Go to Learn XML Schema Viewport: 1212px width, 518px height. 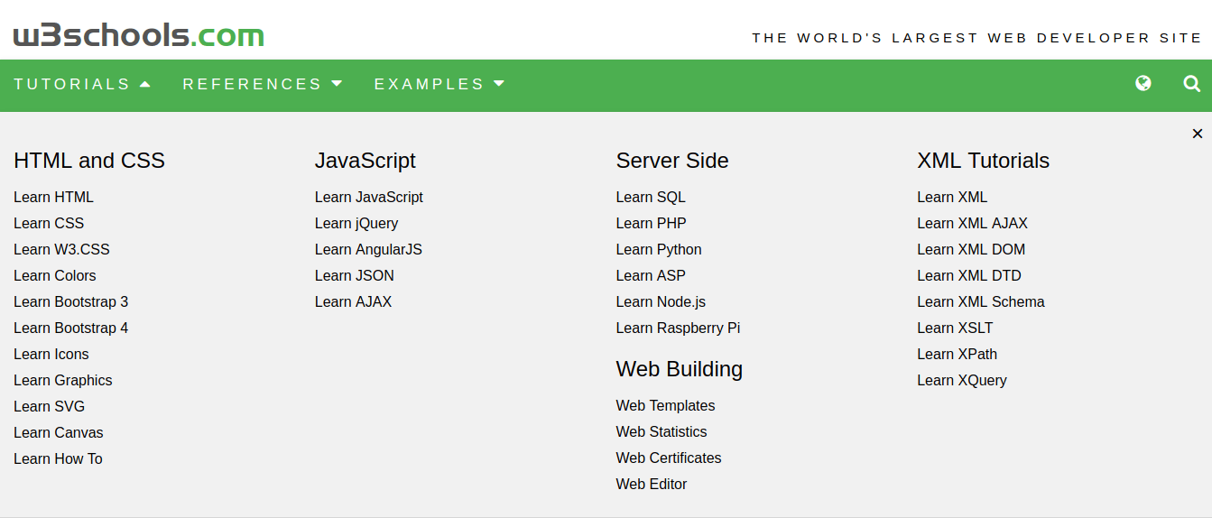click(x=981, y=301)
